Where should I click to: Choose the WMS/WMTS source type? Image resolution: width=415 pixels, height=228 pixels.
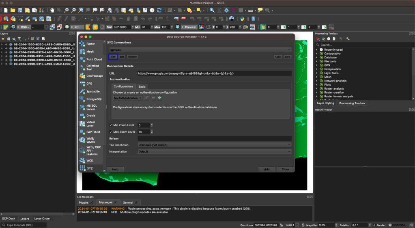(x=91, y=140)
